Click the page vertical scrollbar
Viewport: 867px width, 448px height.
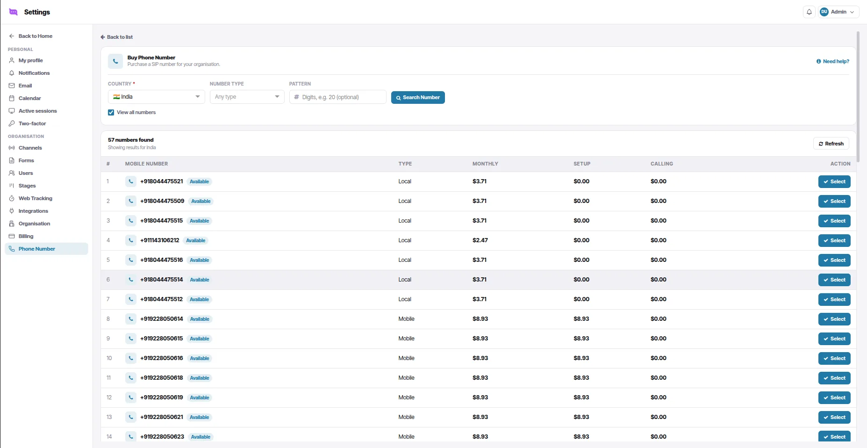pyautogui.click(x=858, y=97)
